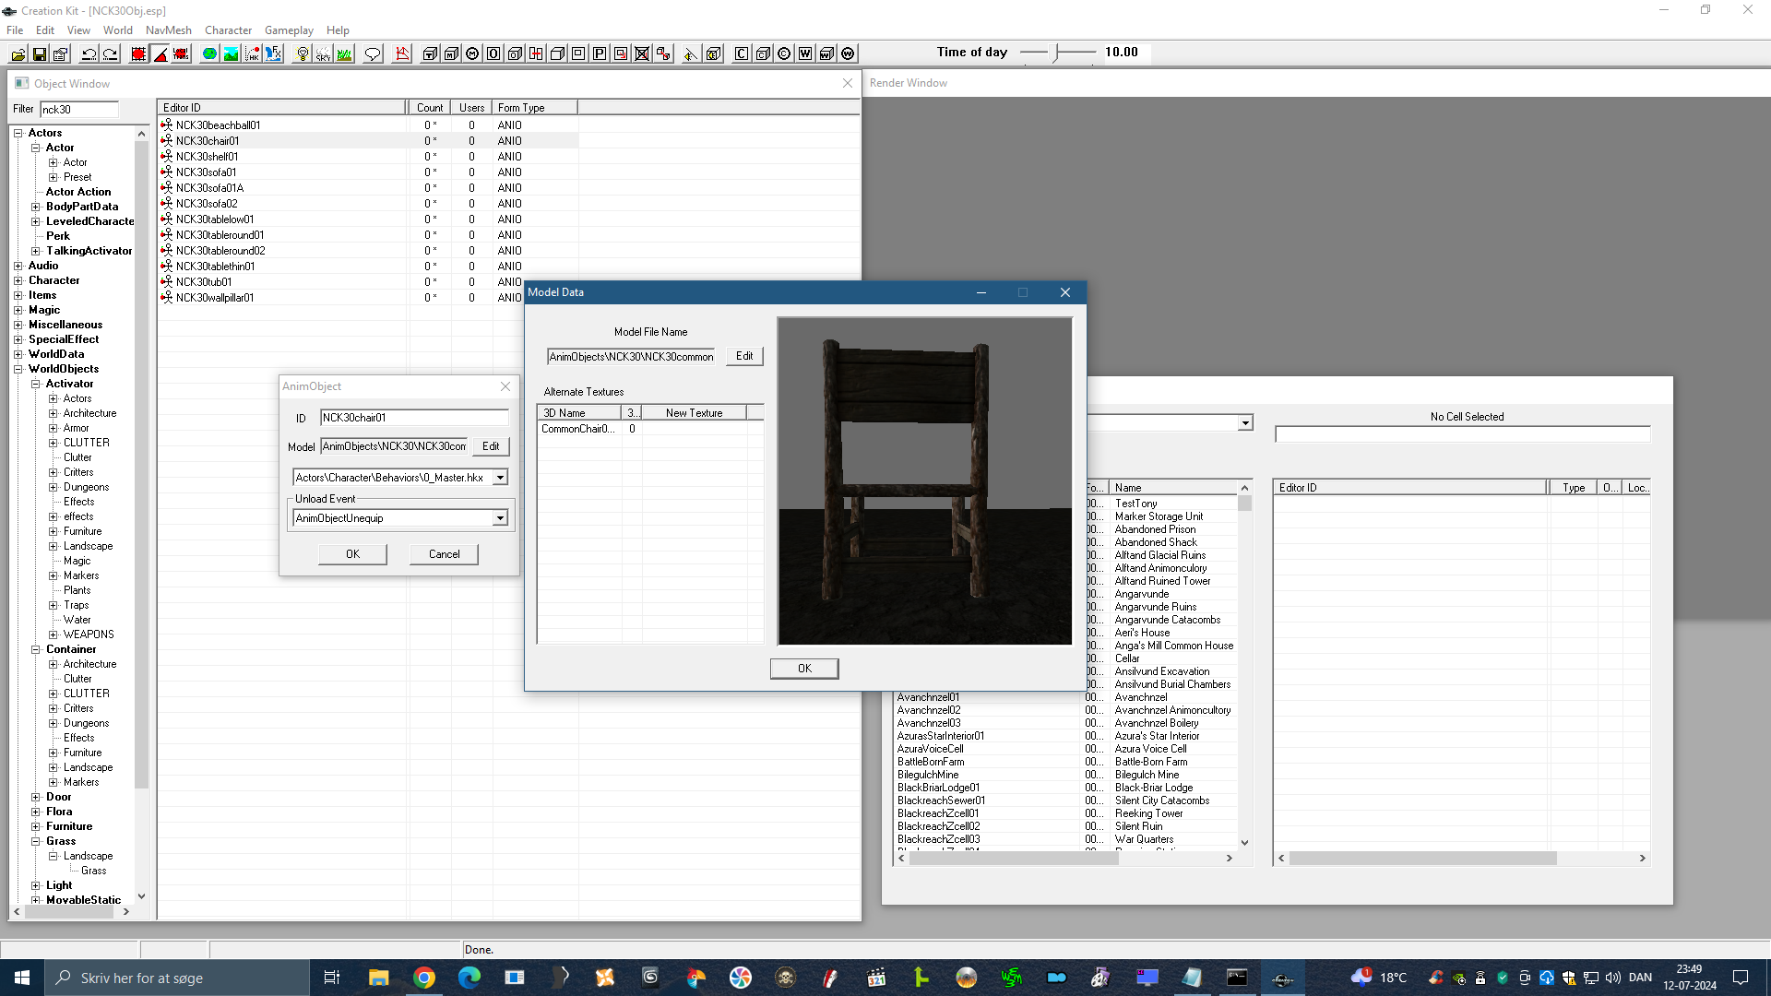Open File Explorer from the taskbar
Viewport: 1771px width, 996px height.
(378, 978)
